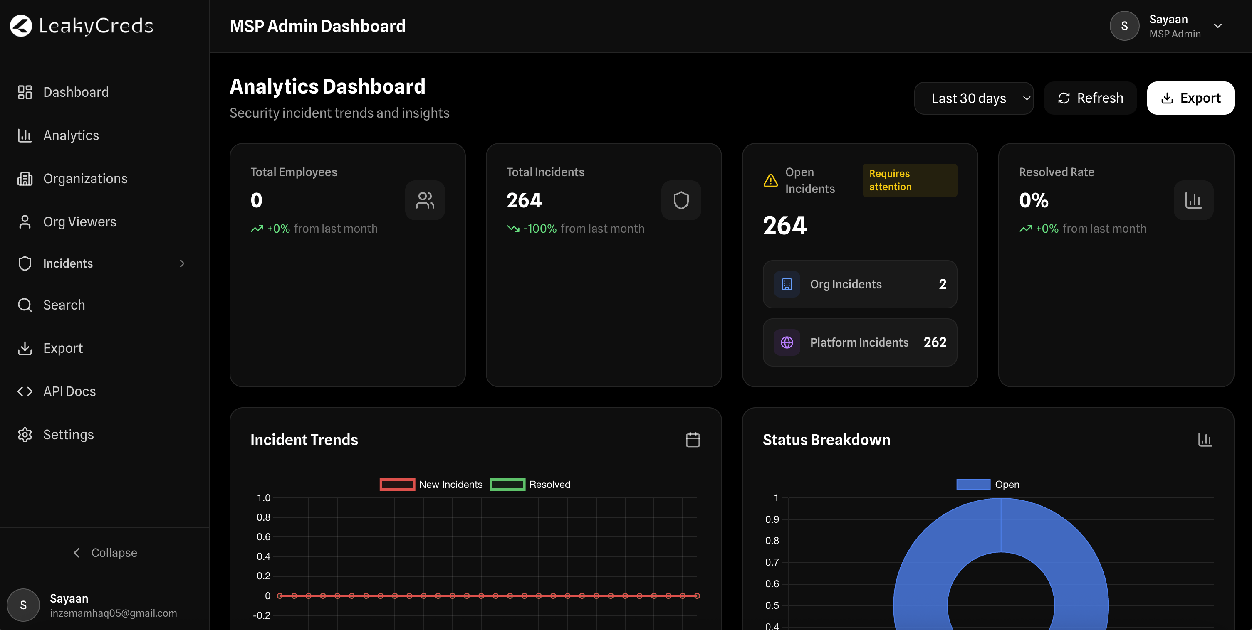Viewport: 1252px width, 630px height.
Task: Open the Sayaan user menu chevron
Action: (x=1217, y=26)
